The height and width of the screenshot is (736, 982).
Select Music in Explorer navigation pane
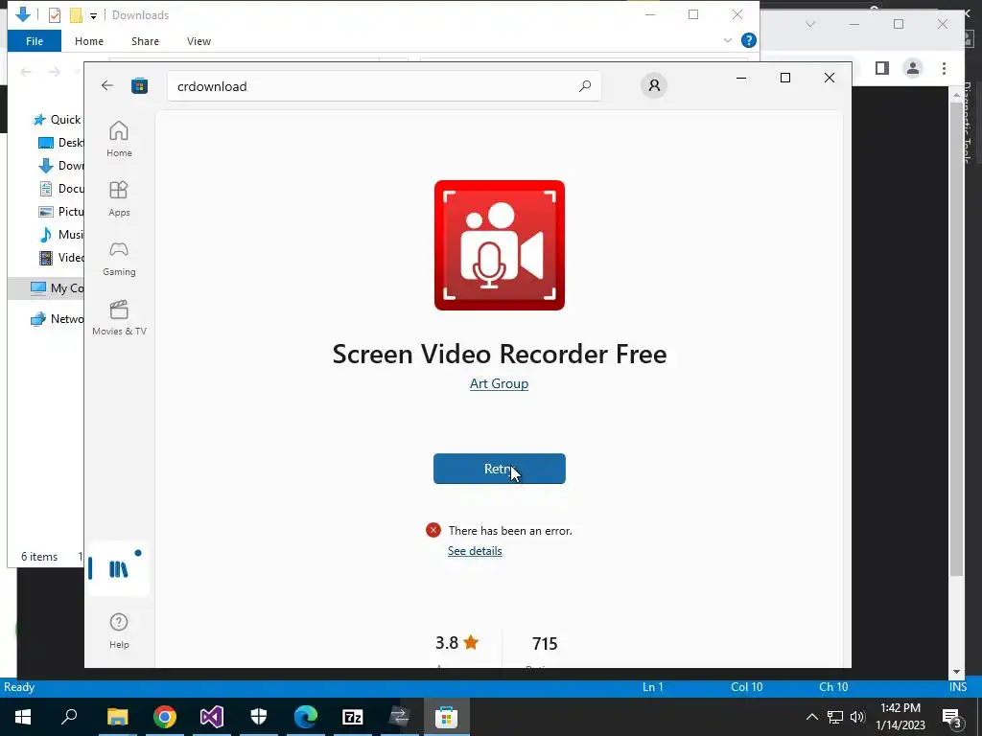click(x=61, y=235)
